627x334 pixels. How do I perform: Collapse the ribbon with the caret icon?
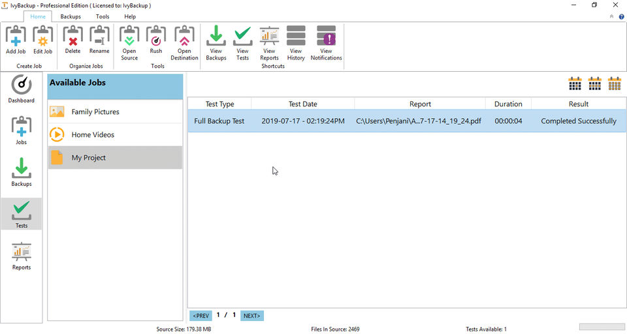611,16
